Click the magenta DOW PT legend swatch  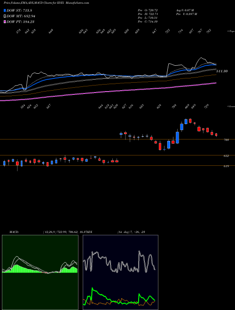pos(5,22)
